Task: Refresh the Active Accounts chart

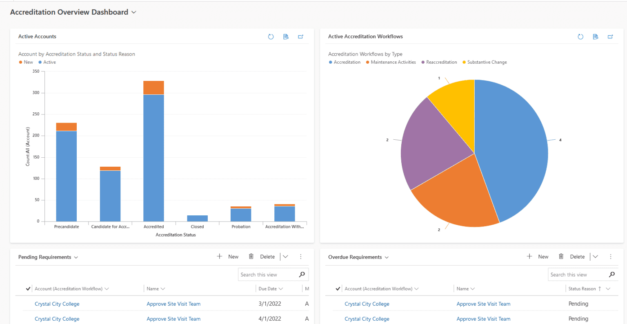Action: pos(271,36)
